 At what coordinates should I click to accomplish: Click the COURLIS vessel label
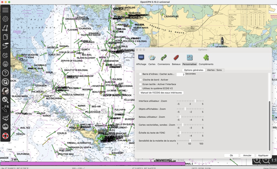62,133
